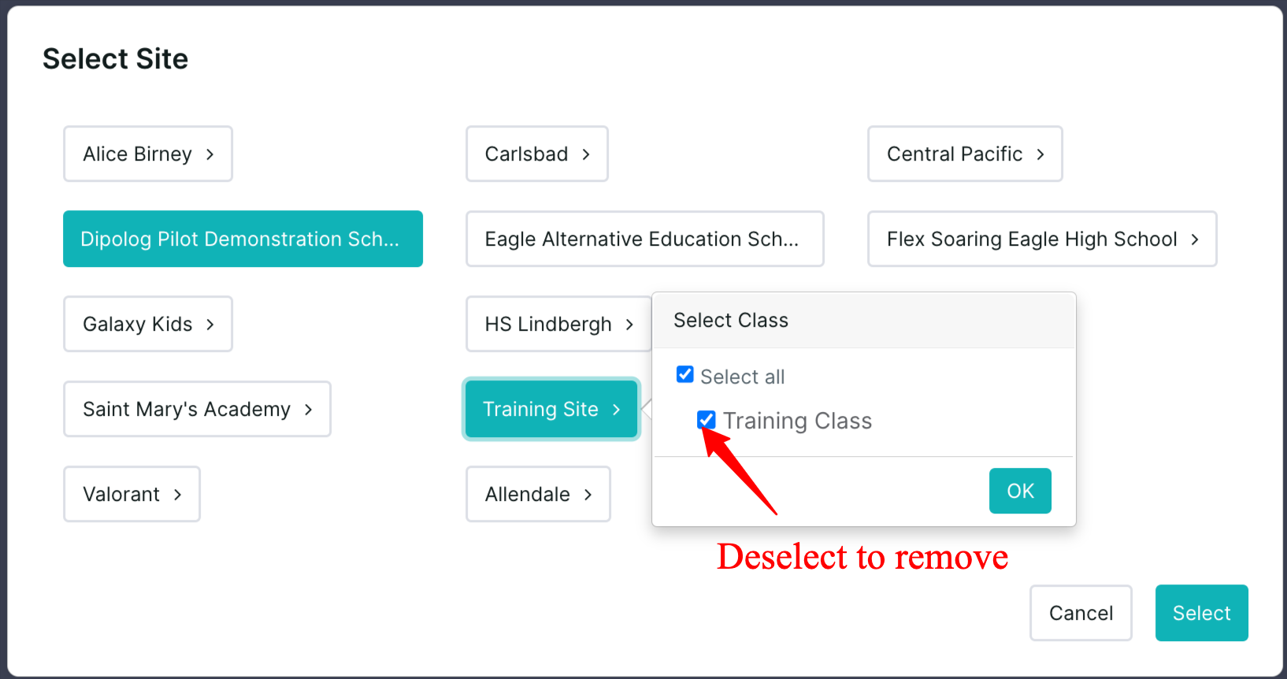
Task: Confirm with the Select button
Action: (x=1201, y=613)
